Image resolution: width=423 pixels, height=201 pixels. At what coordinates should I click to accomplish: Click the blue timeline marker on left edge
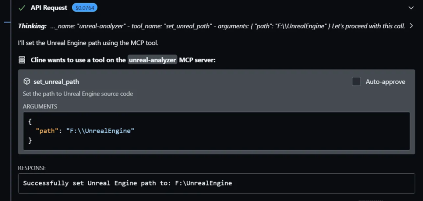tap(7, 22)
